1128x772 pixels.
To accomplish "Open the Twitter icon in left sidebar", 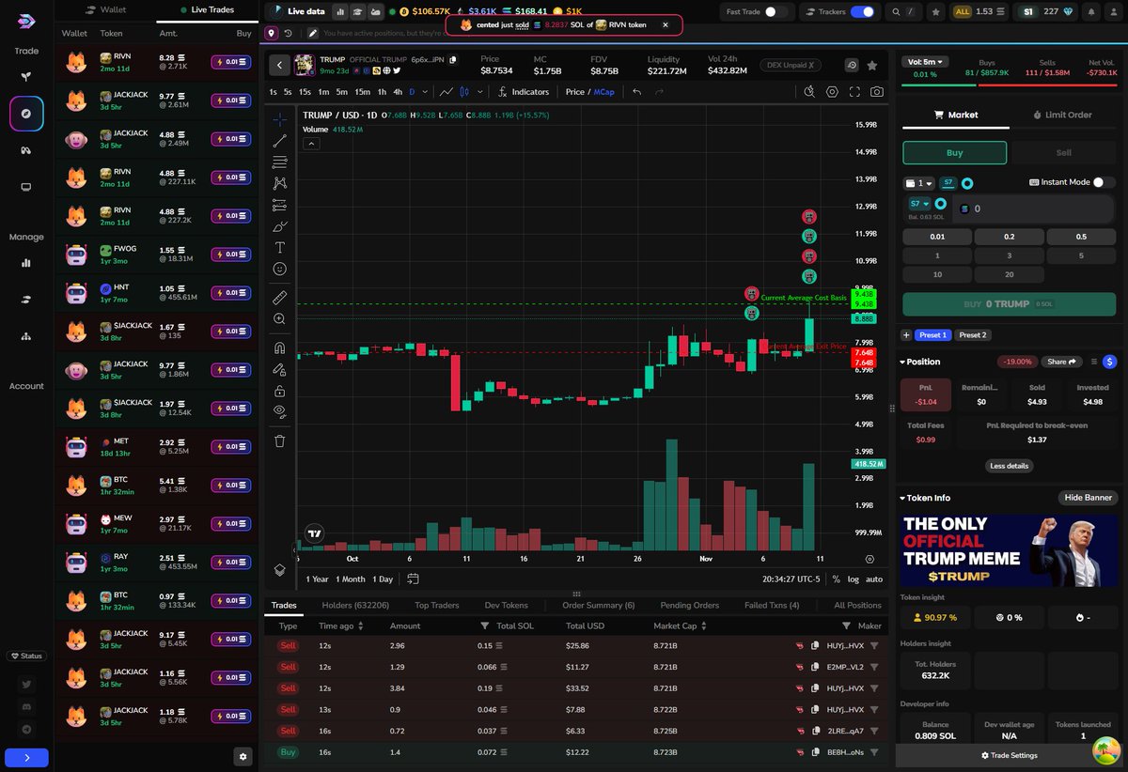I will pyautogui.click(x=26, y=685).
